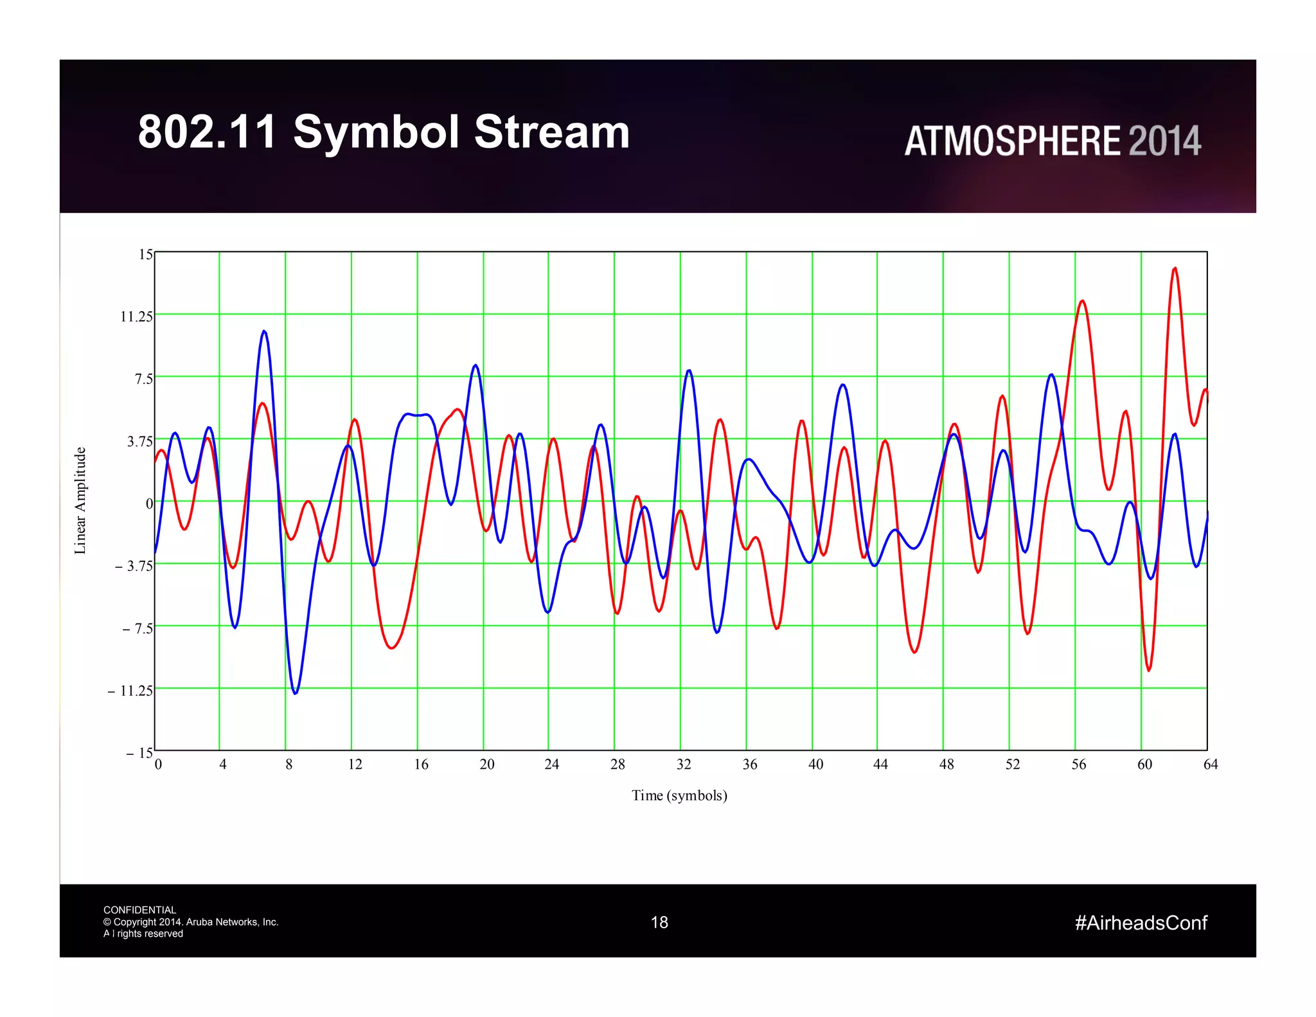Image resolution: width=1316 pixels, height=1017 pixels.
Task: Click the x-axis tick label '28'
Action: pos(618,764)
